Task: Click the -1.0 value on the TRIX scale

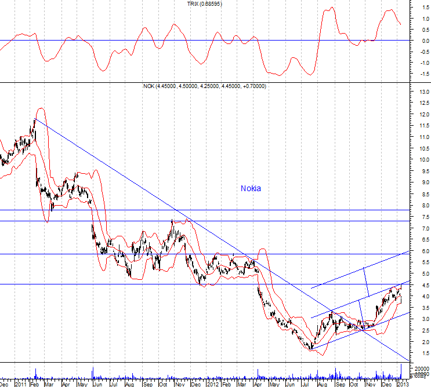Action: [425, 63]
